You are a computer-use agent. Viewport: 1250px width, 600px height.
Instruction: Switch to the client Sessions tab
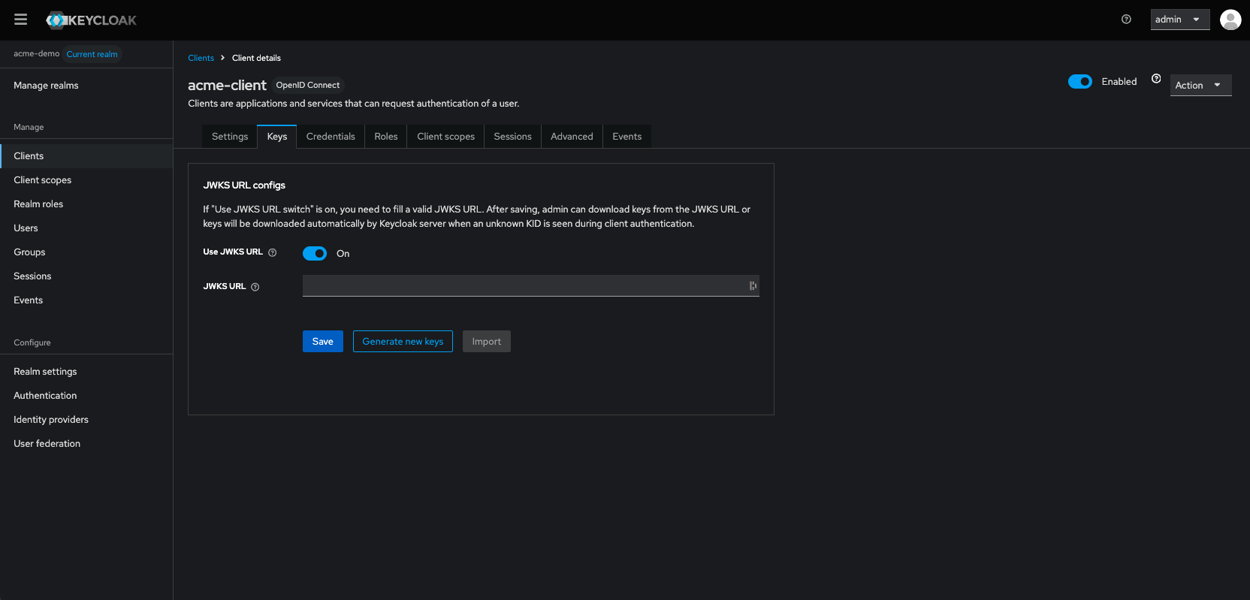(x=513, y=137)
